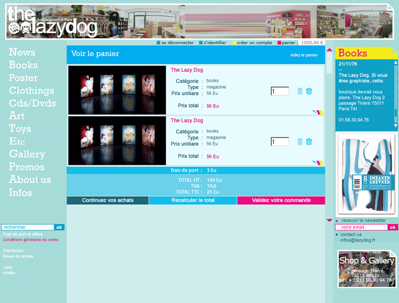Select the quantity field of the first cart item

pyautogui.click(x=280, y=91)
